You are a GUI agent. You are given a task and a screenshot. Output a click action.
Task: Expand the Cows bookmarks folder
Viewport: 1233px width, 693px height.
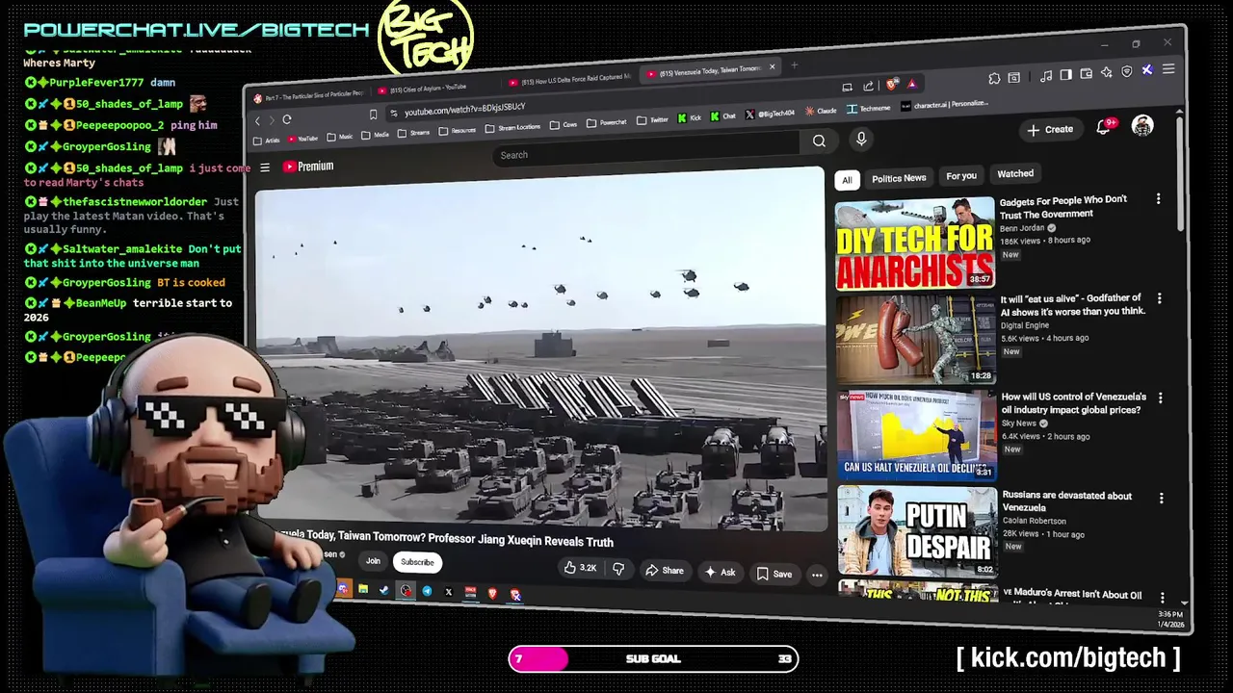[564, 125]
